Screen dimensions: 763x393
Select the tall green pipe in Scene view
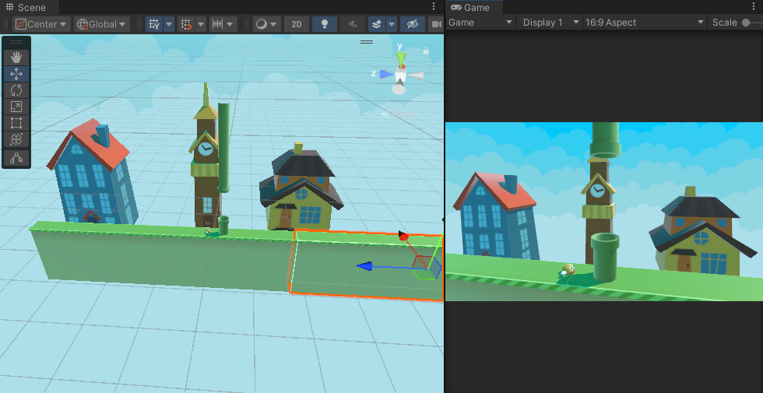click(x=224, y=147)
